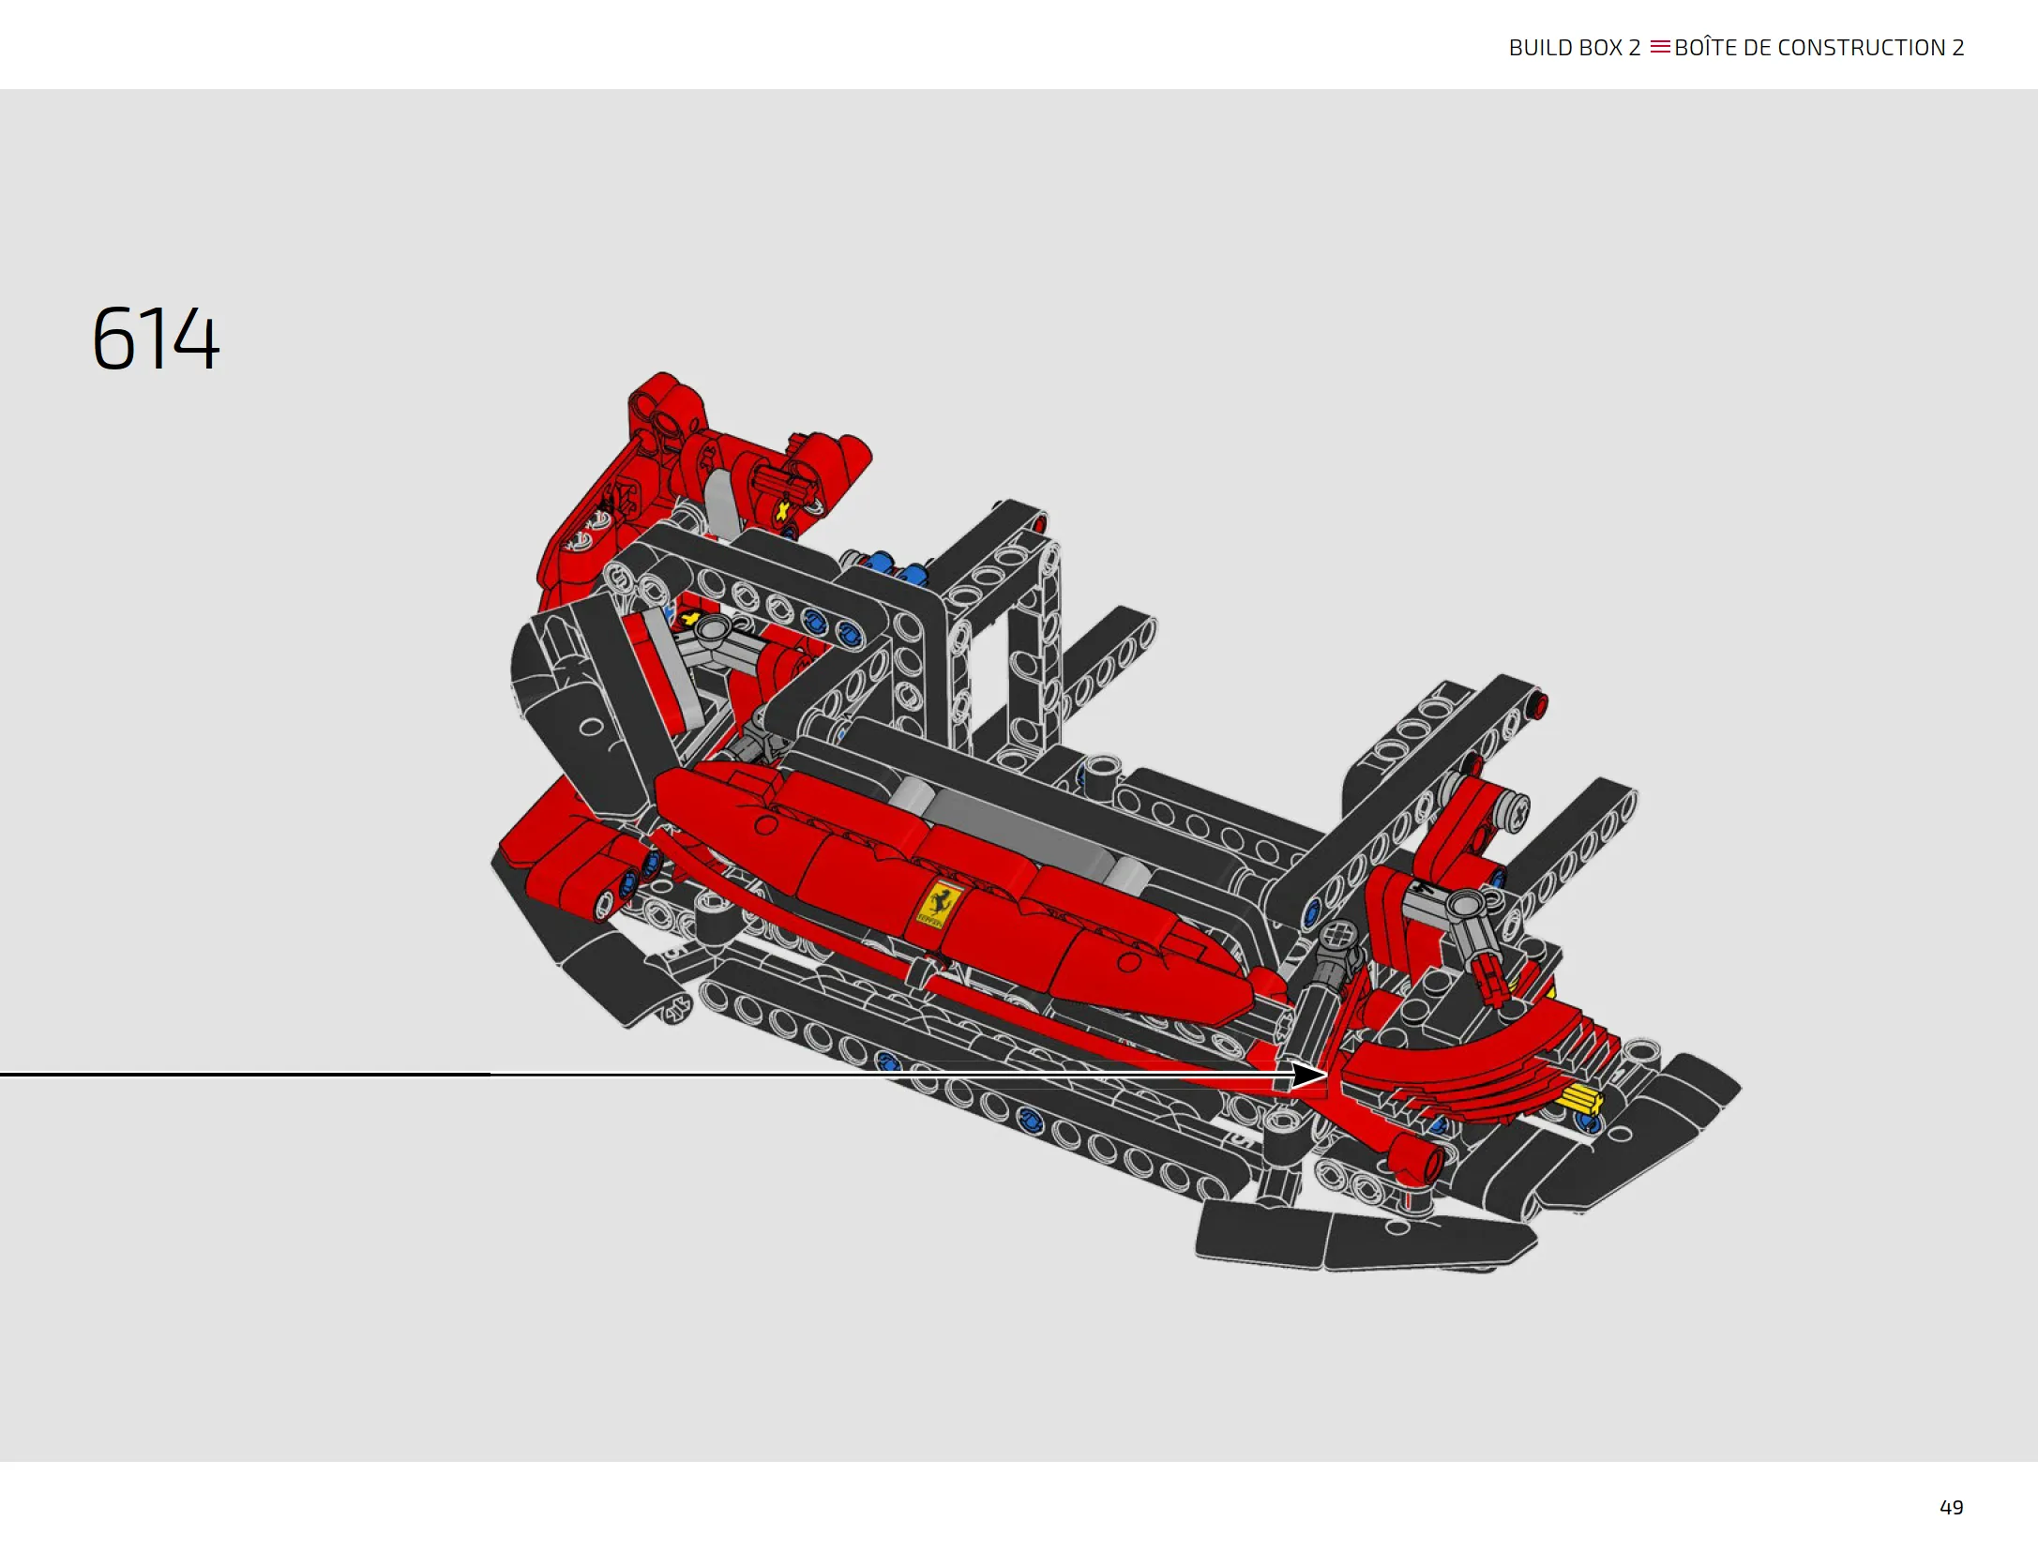
Task: Click the 'BOÎTE DE CONSTRUCTION 2' header text
Action: click(1819, 47)
